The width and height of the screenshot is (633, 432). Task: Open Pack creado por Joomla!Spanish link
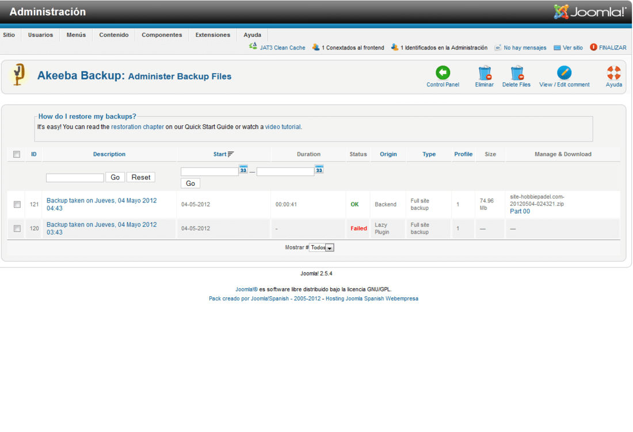click(265, 299)
